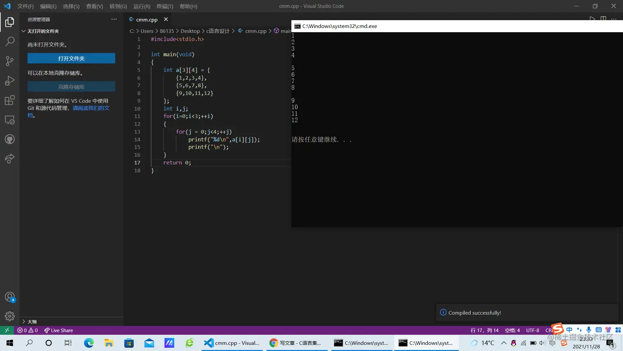Image resolution: width=623 pixels, height=351 pixels.
Task: Click the cmd.exe window title bar icon
Action: (297, 26)
